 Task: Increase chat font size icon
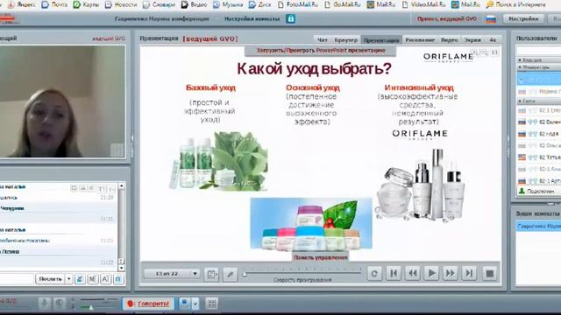tap(102, 188)
